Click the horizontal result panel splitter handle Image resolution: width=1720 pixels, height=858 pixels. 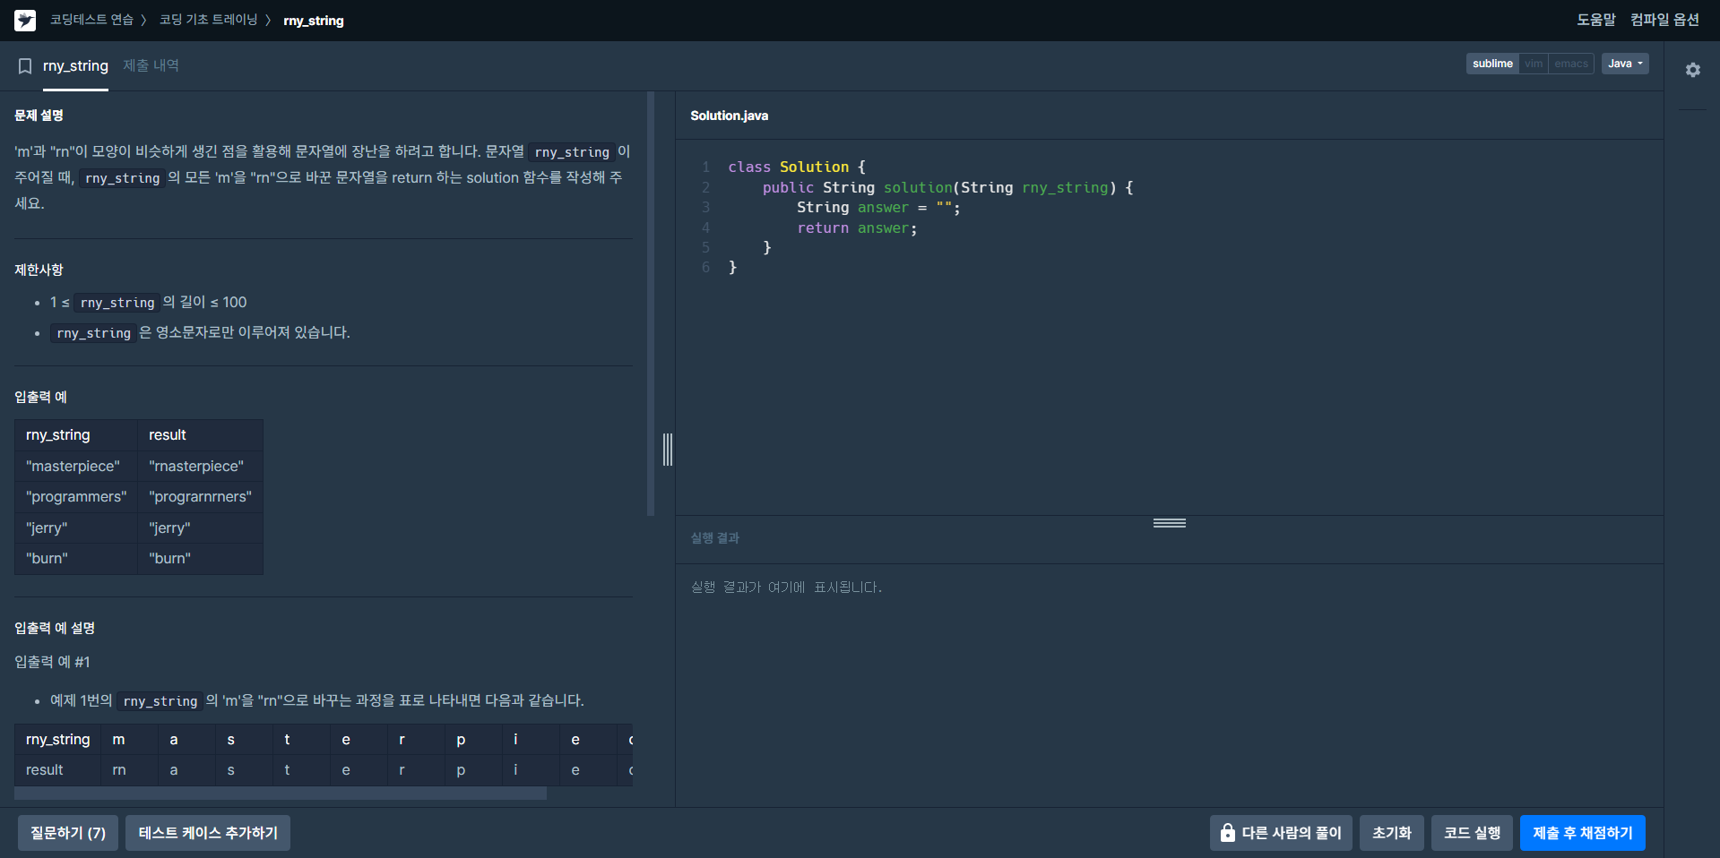tap(1170, 523)
